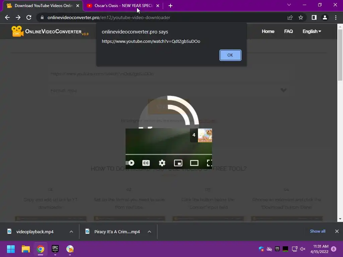
Task: Close the Oscar's Oasis tab
Action: [x=158, y=6]
